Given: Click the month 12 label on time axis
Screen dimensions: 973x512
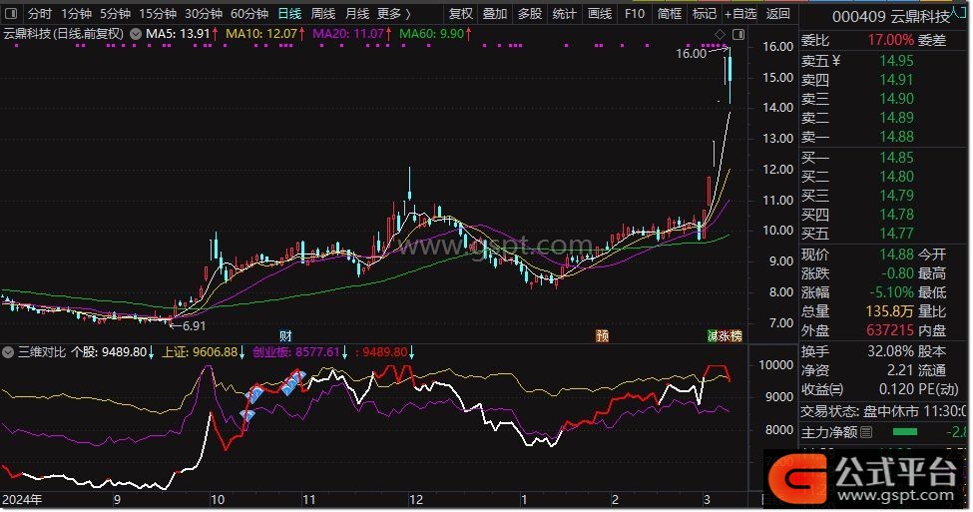Looking at the screenshot, I should 416,500.
